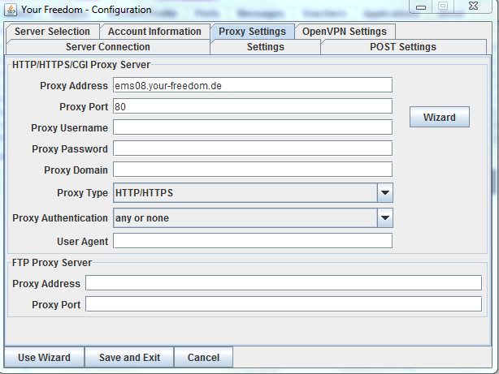Click the HTTP Proxy Address field

(x=253, y=85)
